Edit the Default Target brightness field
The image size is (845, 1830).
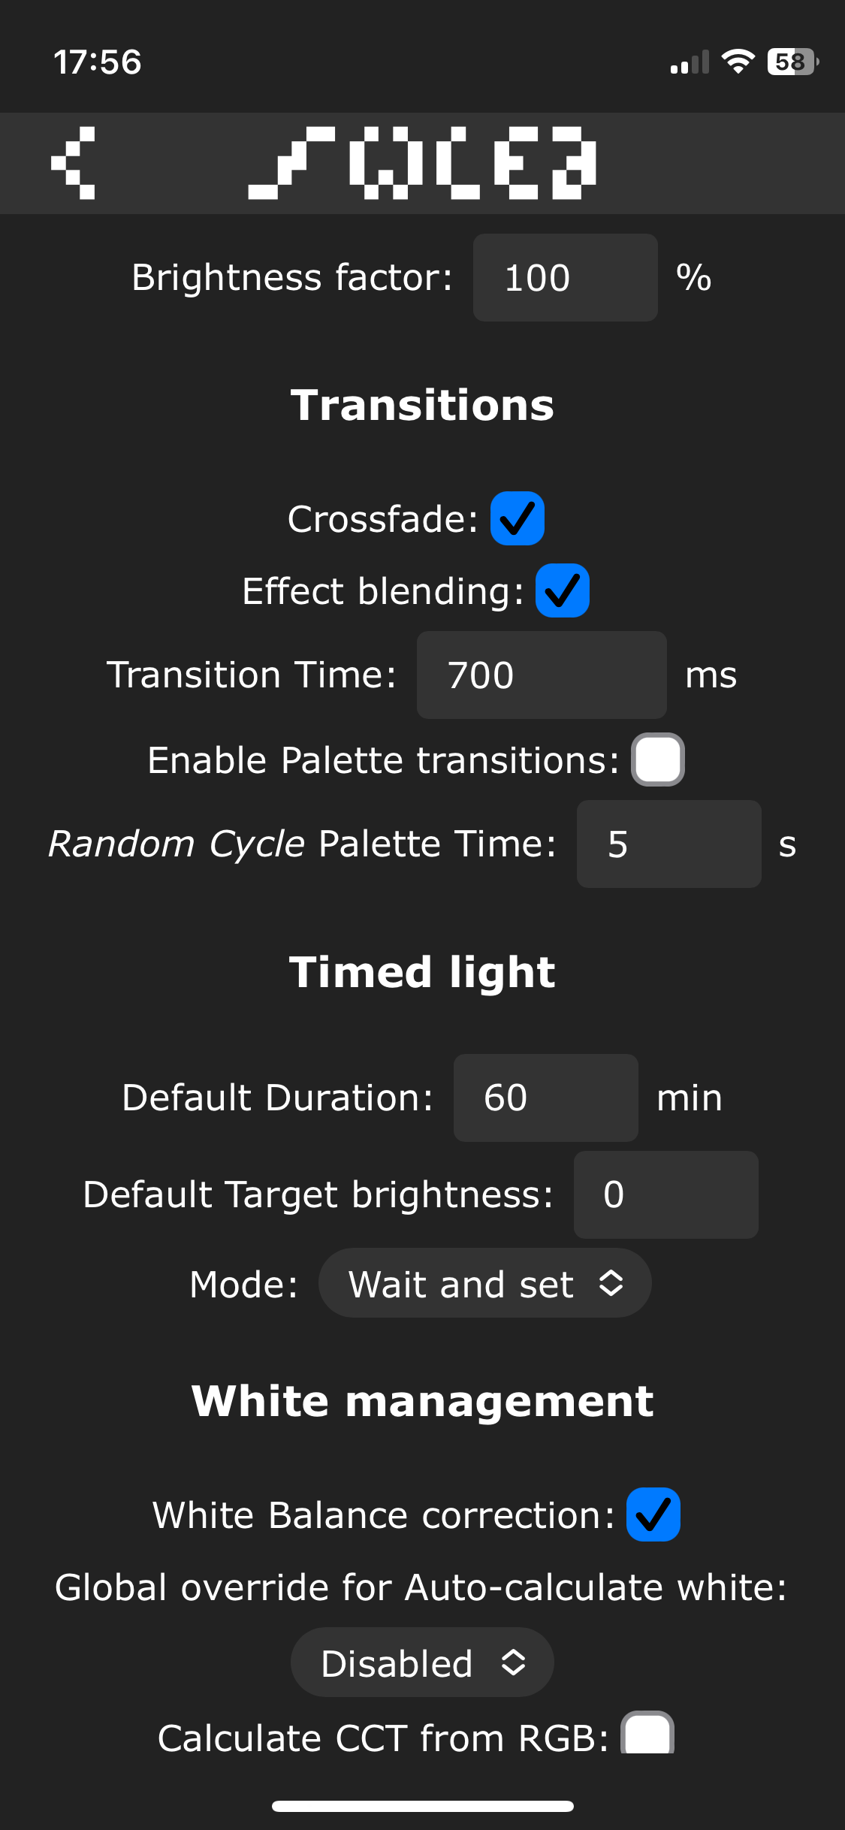click(x=665, y=1194)
